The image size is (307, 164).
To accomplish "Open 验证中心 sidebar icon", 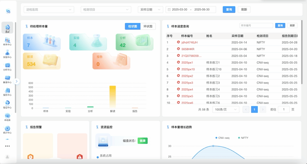I will click(7, 104).
